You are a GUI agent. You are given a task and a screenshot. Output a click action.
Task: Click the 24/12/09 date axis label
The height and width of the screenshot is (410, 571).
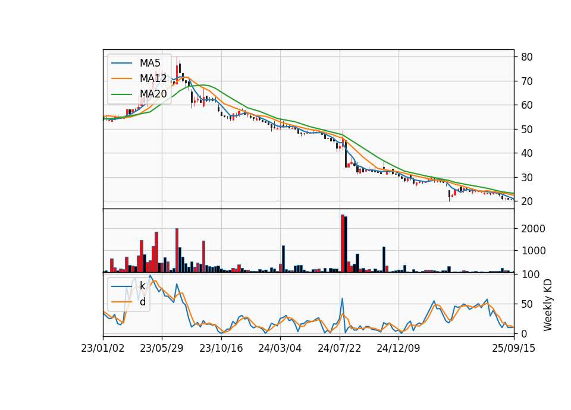[399, 348]
